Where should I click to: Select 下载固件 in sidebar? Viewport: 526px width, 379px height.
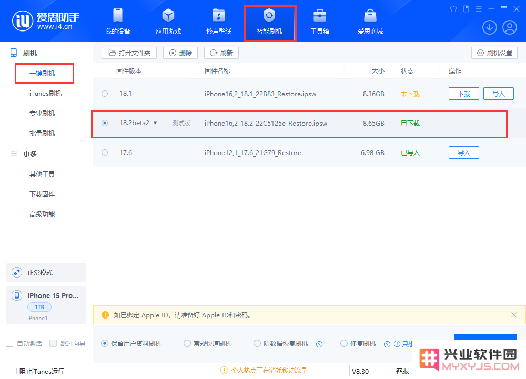pyautogui.click(x=42, y=194)
